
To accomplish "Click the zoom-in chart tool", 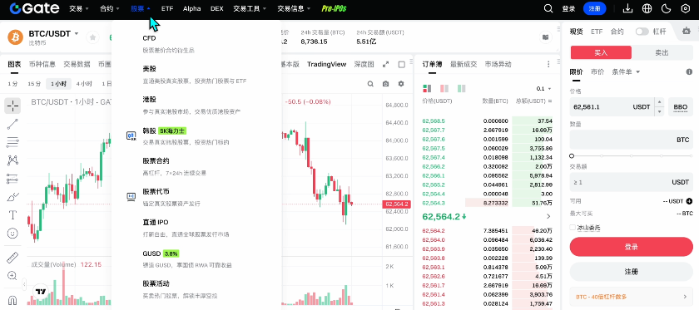I will [x=13, y=276].
